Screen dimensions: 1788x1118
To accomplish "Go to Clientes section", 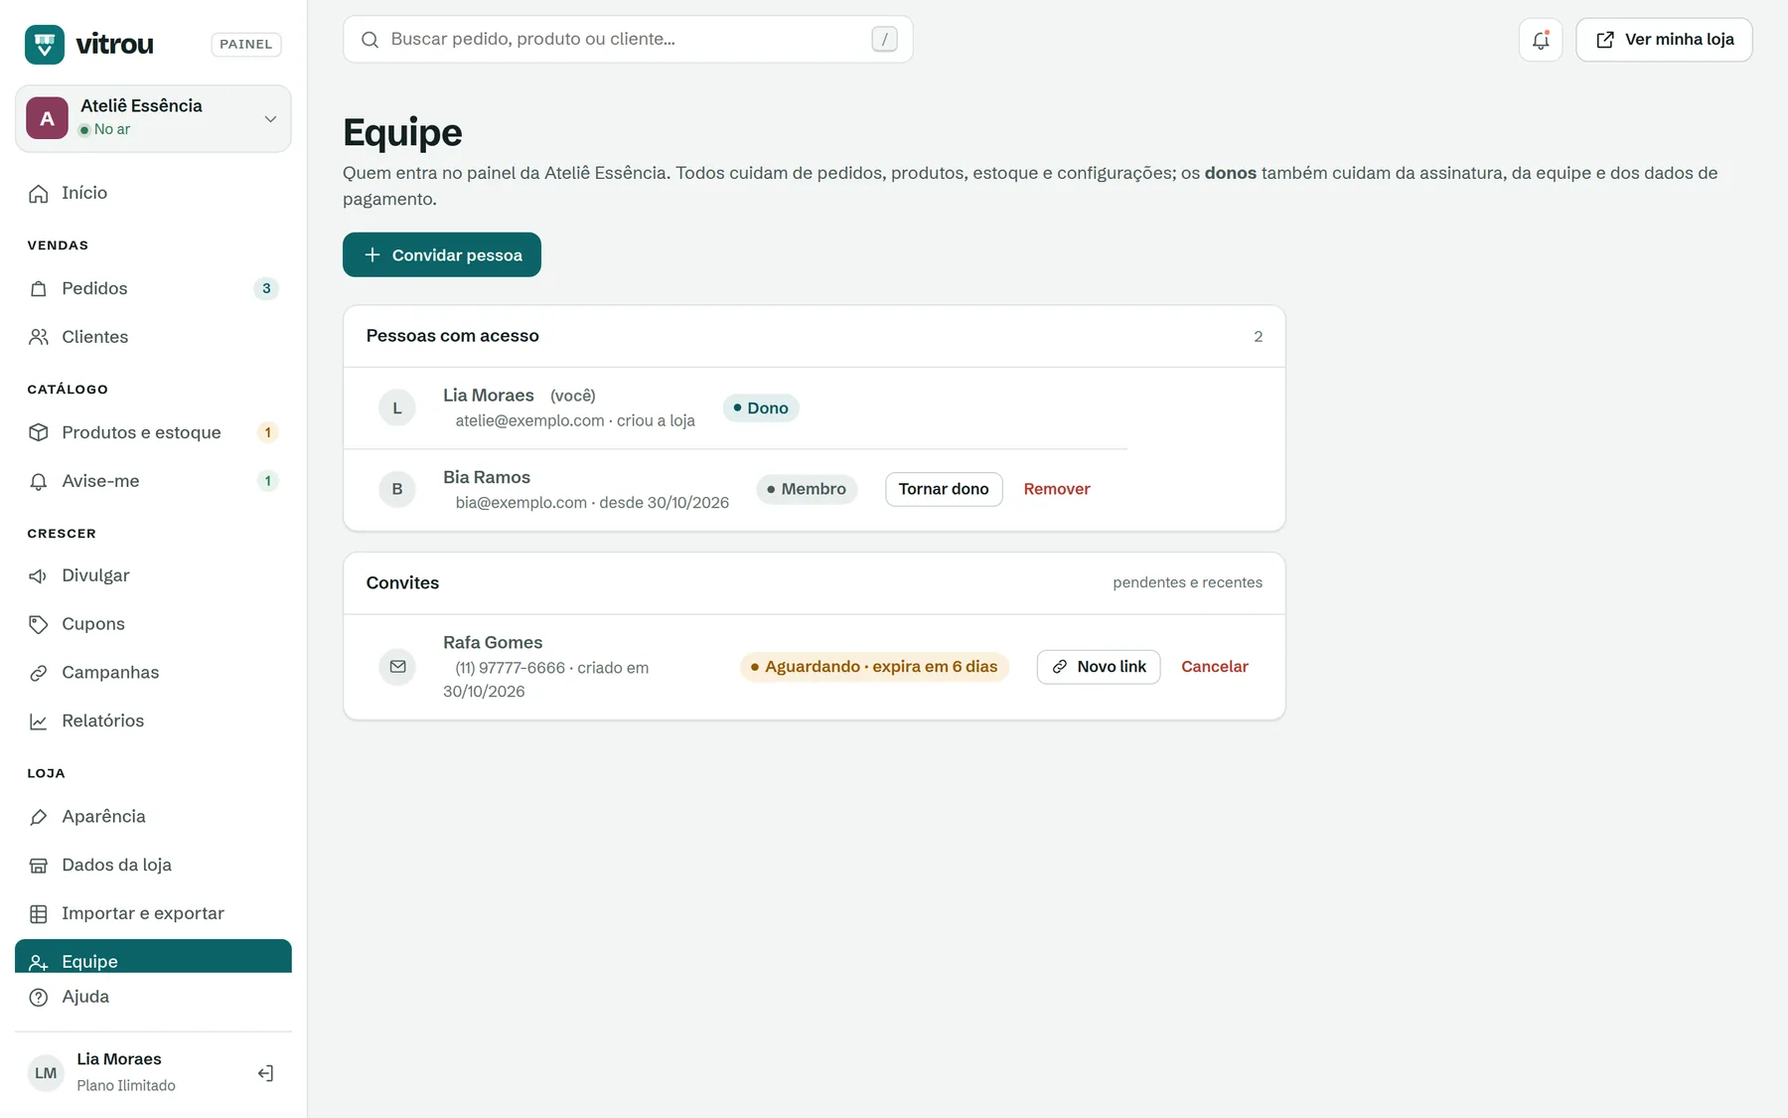I will [x=153, y=337].
